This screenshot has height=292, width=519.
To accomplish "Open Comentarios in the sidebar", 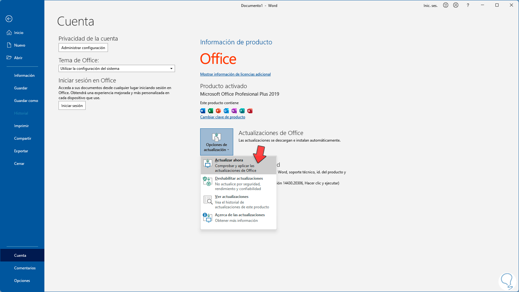I will coord(22,268).
